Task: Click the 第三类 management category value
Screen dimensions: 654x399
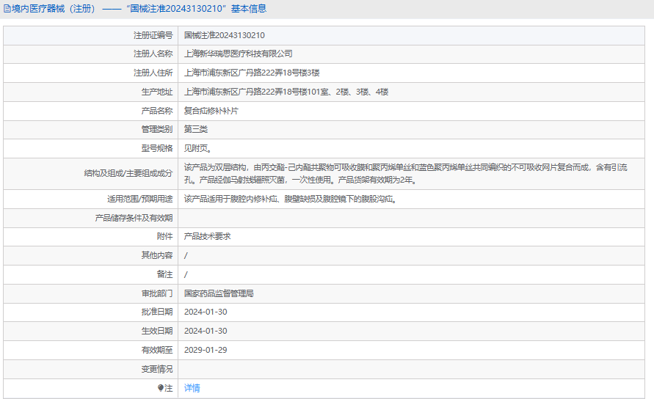Action: click(x=195, y=129)
